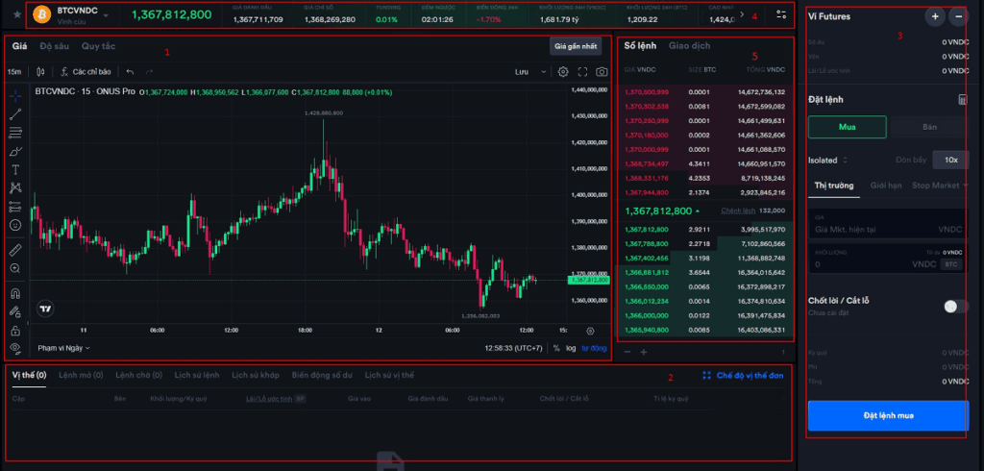Click the Đặt lệnh mua button
Image resolution: width=984 pixels, height=471 pixels.
click(888, 416)
